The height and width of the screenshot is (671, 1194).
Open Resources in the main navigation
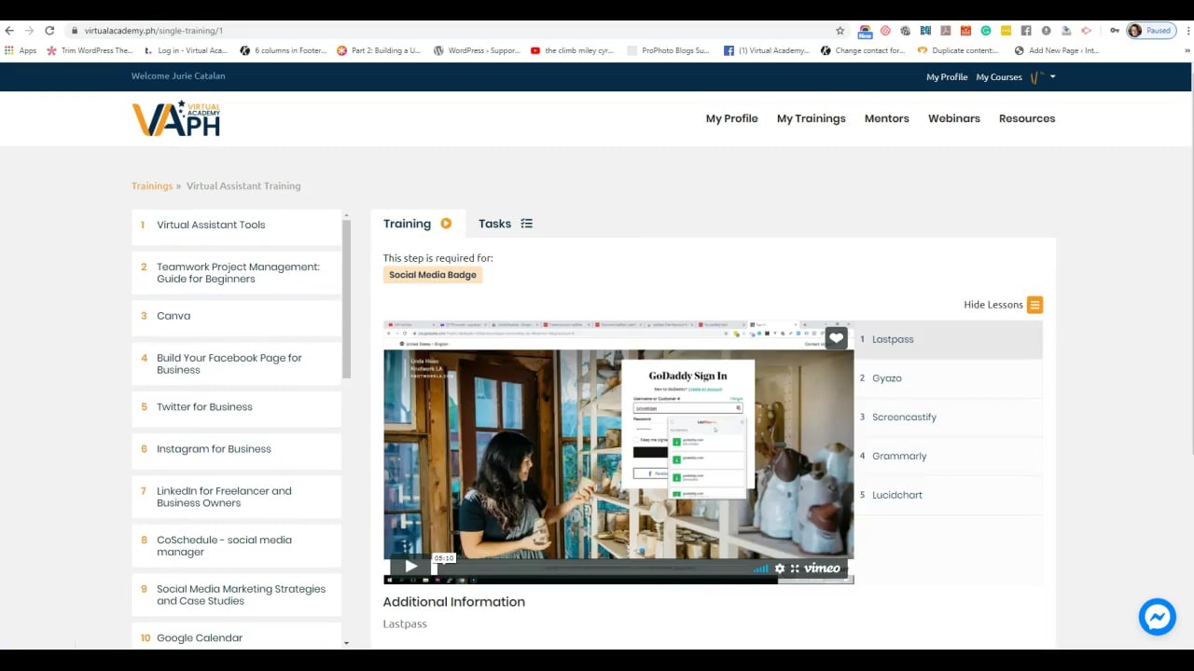(x=1027, y=118)
